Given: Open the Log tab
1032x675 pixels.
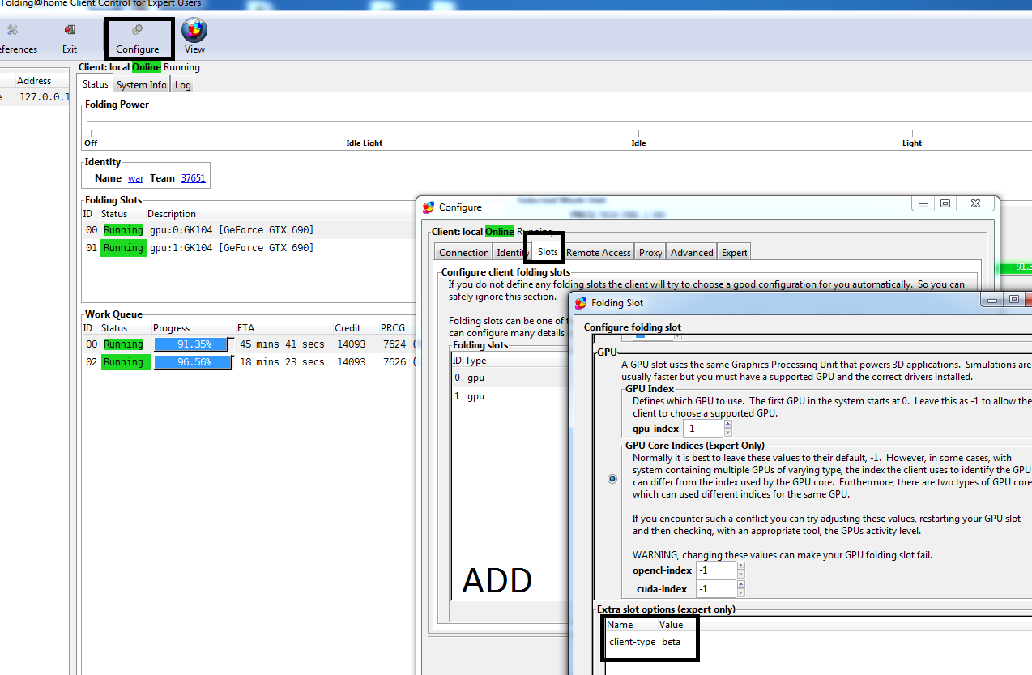Looking at the screenshot, I should click(x=183, y=85).
